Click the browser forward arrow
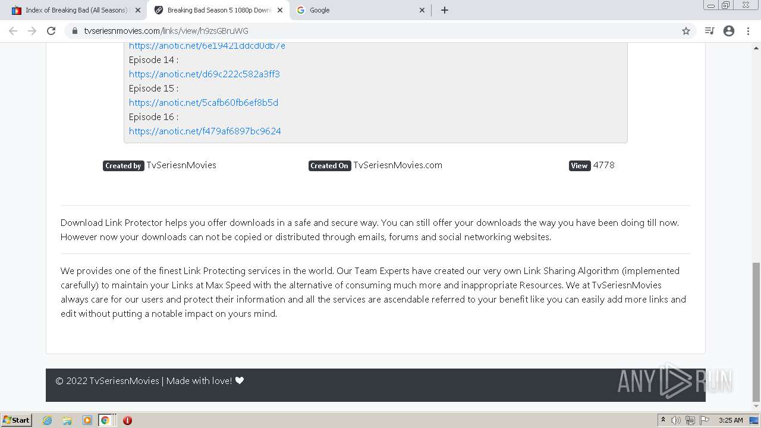Viewport: 761px width, 428px height. (x=32, y=31)
